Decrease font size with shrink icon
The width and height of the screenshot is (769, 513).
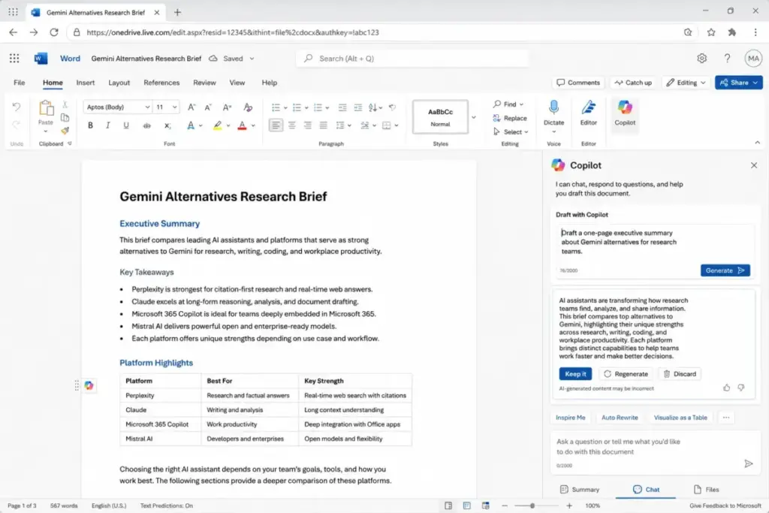pyautogui.click(x=208, y=107)
